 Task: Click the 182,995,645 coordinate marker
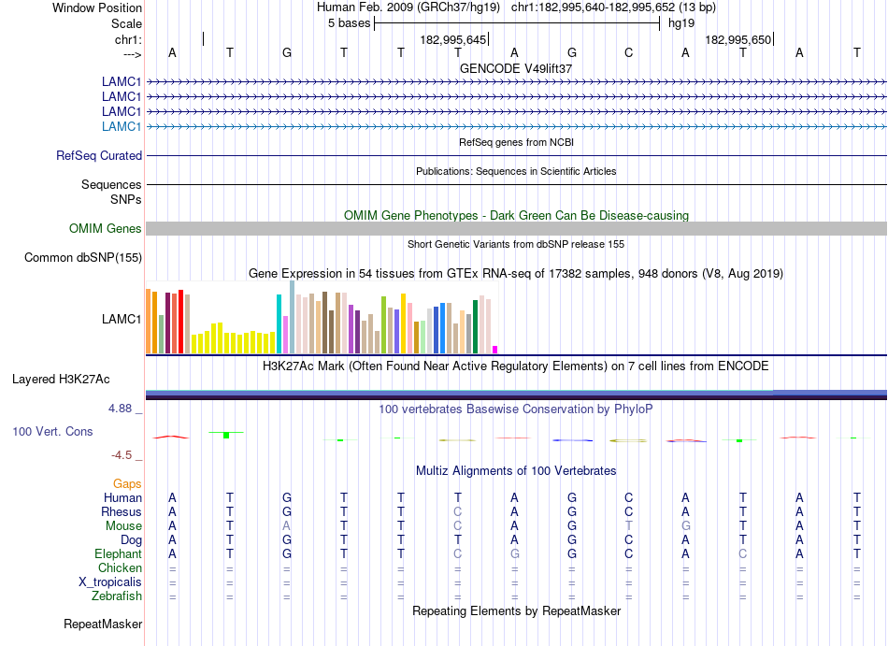pyautogui.click(x=453, y=39)
